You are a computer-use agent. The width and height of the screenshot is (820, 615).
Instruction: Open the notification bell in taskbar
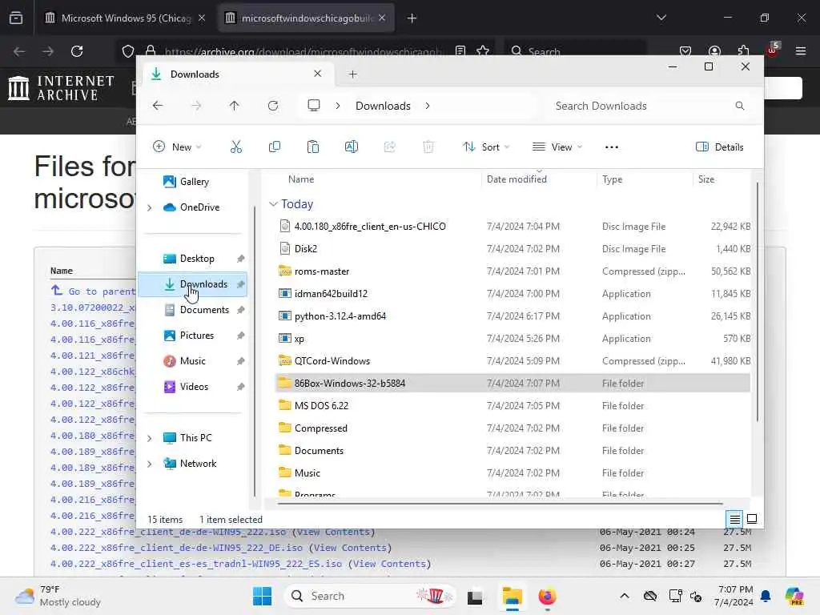[x=766, y=596]
